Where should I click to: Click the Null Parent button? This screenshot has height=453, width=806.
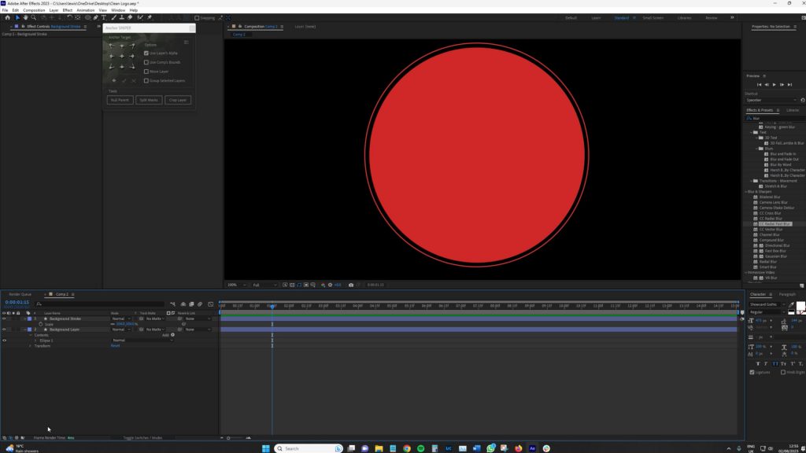120,100
